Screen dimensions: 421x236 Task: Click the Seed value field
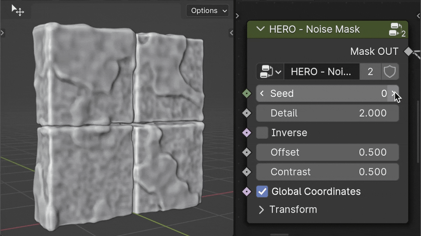[328, 93]
